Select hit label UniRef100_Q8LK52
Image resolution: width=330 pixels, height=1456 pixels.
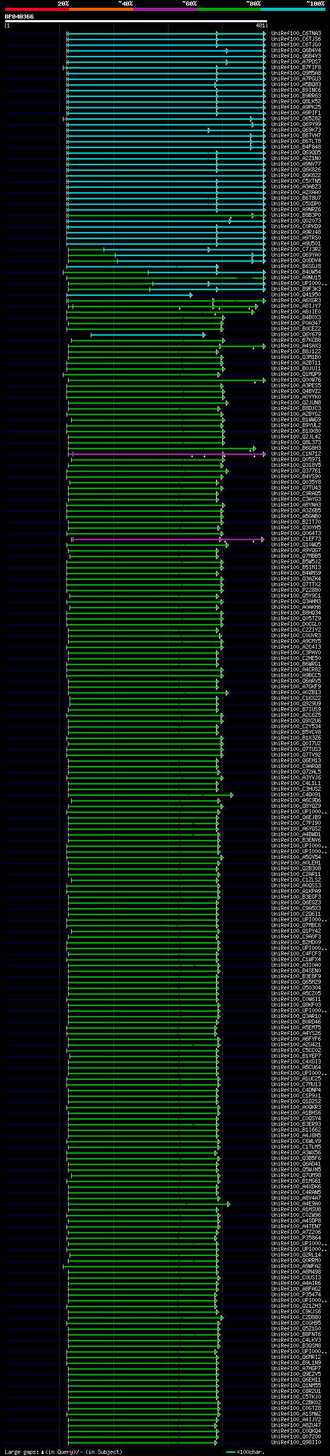[x=296, y=101]
